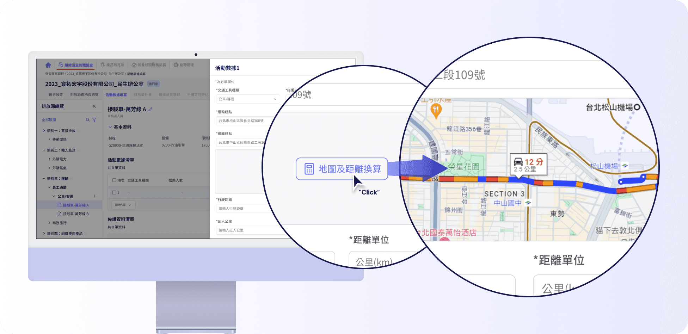This screenshot has width=688, height=334.
Task: Click the 中山國中 station label on map
Action: (508, 203)
